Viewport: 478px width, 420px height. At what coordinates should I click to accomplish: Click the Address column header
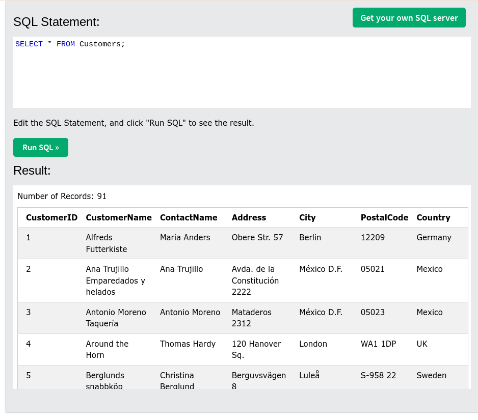tap(249, 217)
